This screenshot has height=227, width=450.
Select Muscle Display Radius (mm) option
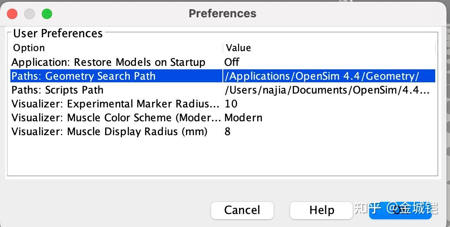click(109, 132)
